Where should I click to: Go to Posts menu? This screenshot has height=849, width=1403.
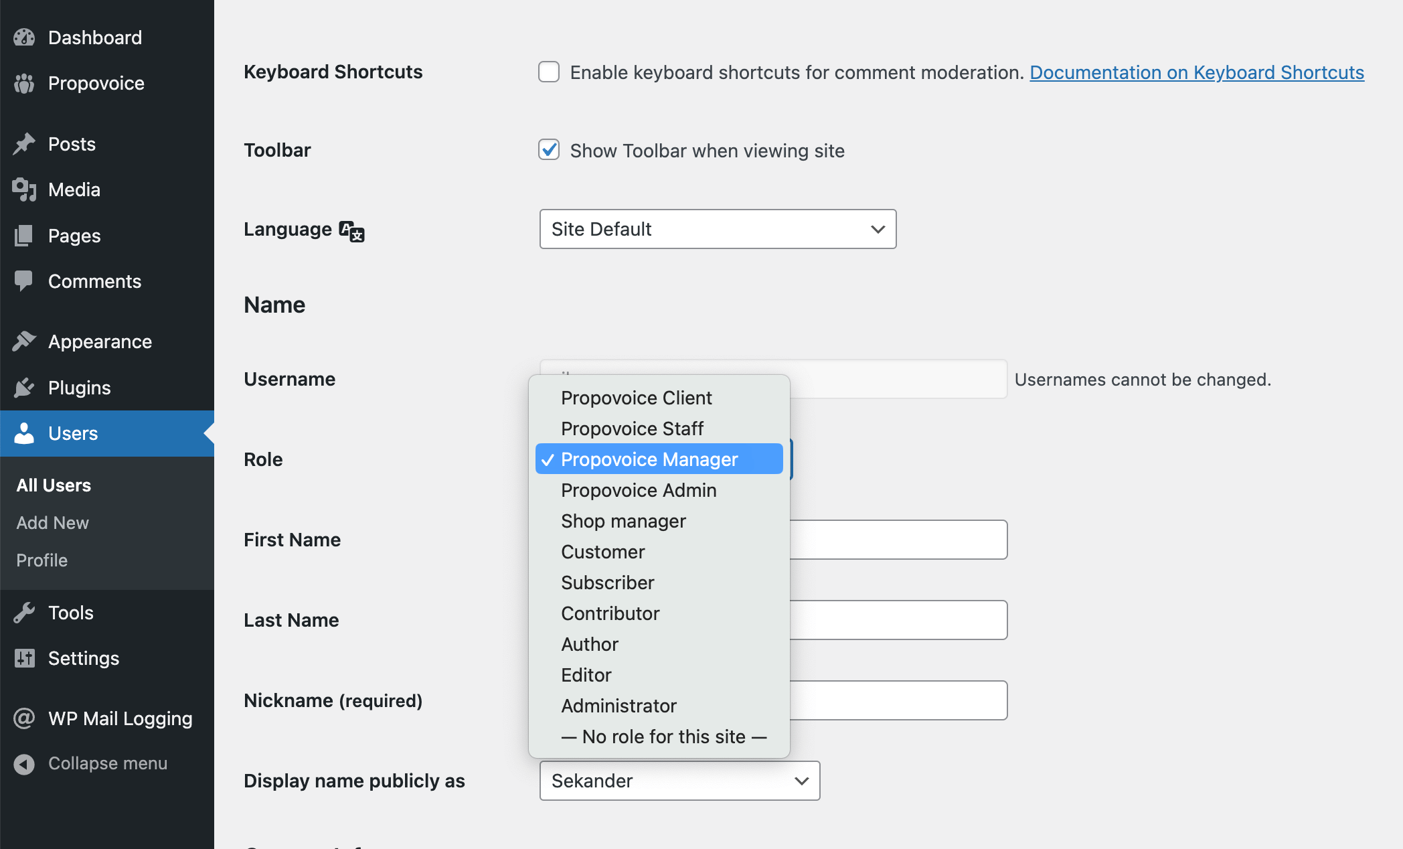107,144
